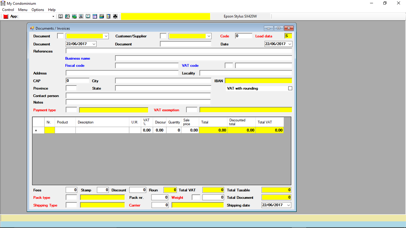Open the Date picker dropdown at top right

pos(290,44)
